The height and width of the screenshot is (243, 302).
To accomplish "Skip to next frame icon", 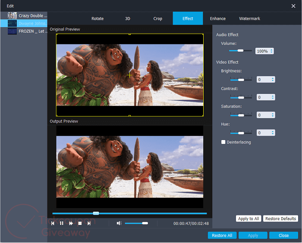I will pos(89,223).
